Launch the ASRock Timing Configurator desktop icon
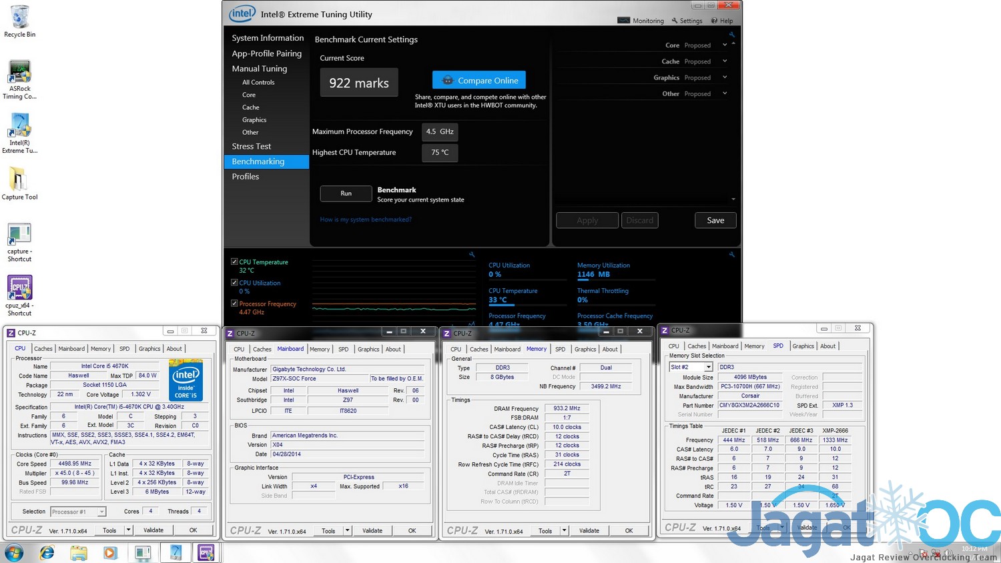The height and width of the screenshot is (563, 1001). click(20, 79)
